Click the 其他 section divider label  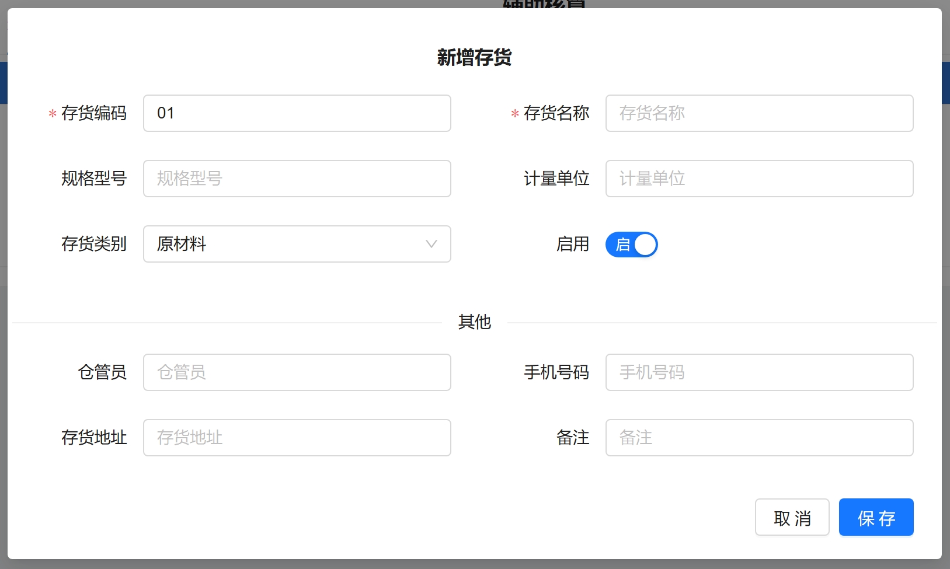(x=474, y=322)
